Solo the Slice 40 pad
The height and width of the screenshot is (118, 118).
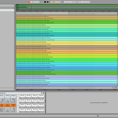coord(43,112)
